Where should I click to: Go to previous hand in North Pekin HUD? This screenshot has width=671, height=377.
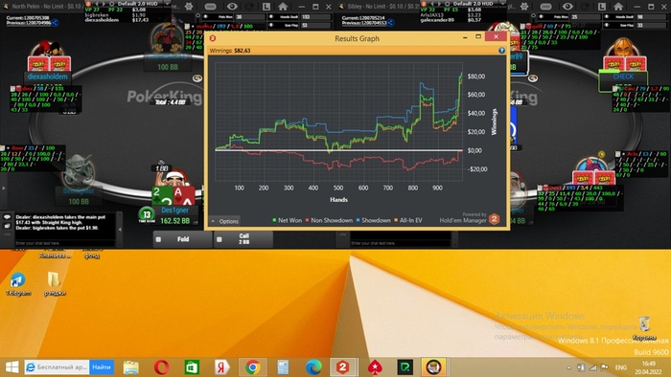97,4
